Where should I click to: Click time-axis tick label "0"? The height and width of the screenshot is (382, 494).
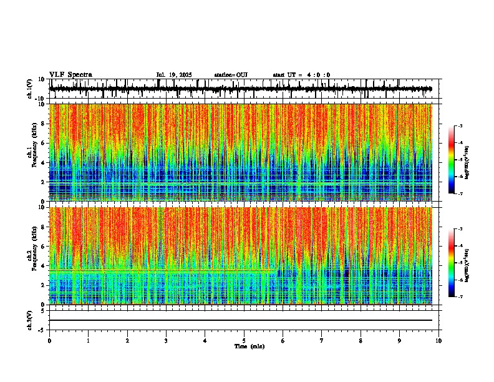(x=49, y=341)
